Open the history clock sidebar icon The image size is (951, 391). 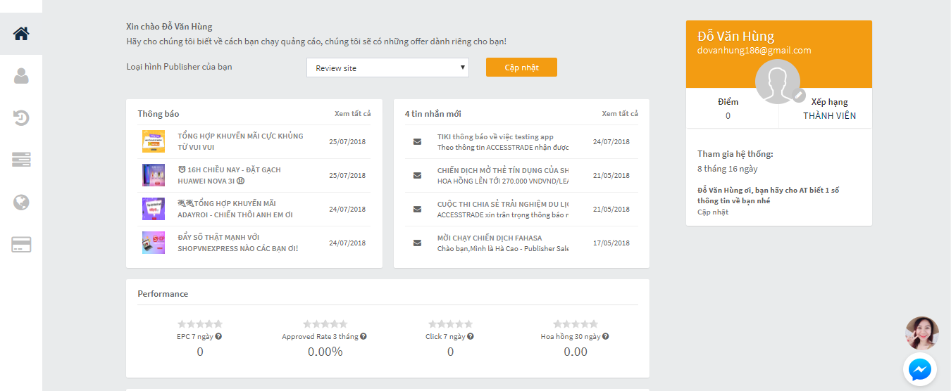click(21, 118)
